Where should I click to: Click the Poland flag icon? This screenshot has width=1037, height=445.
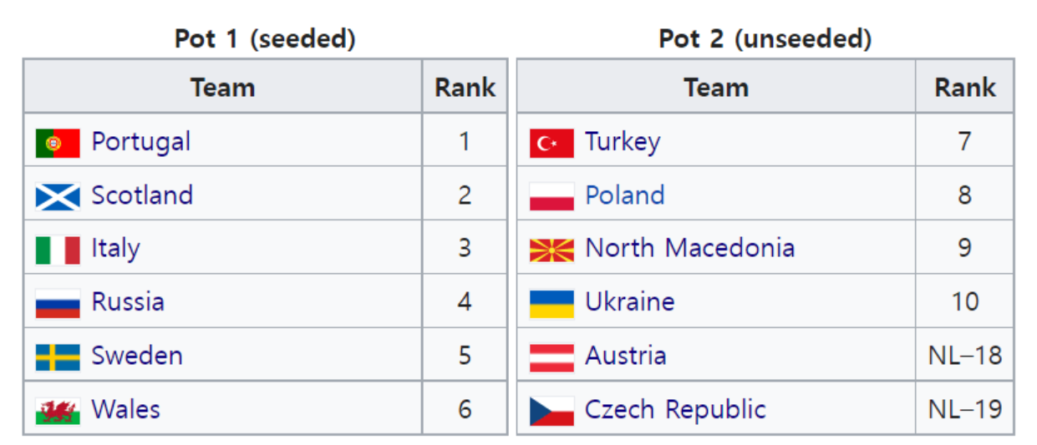552,197
